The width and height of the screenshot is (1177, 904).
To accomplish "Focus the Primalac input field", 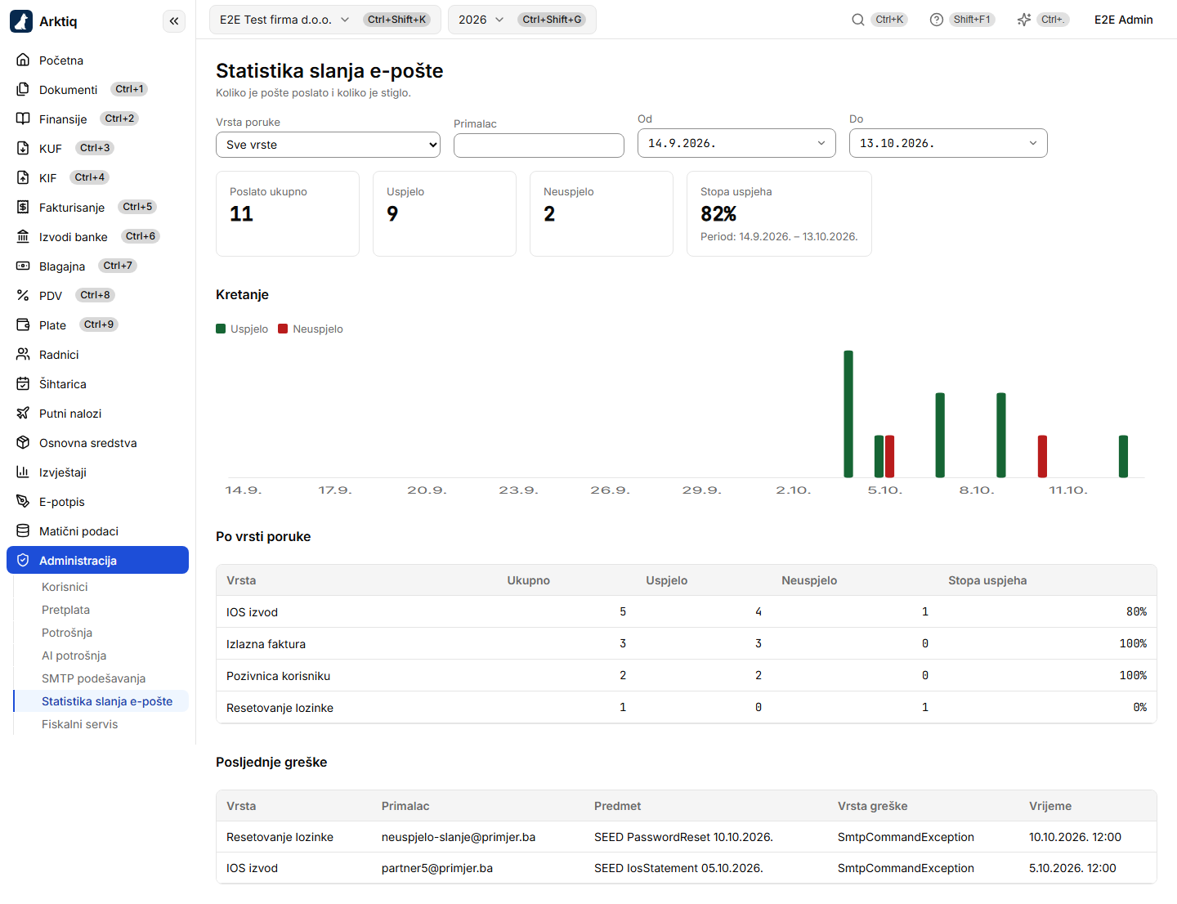I will (539, 145).
